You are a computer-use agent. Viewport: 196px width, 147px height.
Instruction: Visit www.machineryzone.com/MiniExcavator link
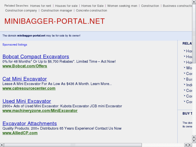(40, 111)
